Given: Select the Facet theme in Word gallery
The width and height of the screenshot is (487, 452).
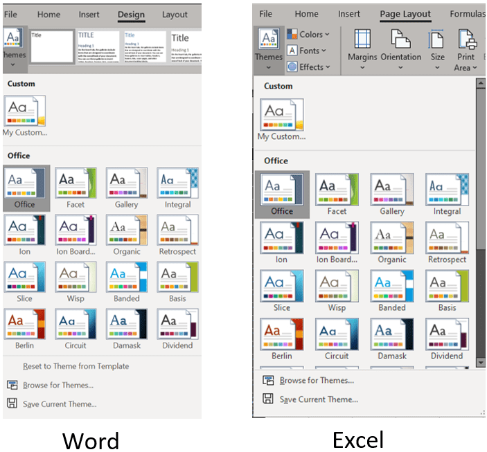Looking at the screenshot, I should (x=75, y=188).
